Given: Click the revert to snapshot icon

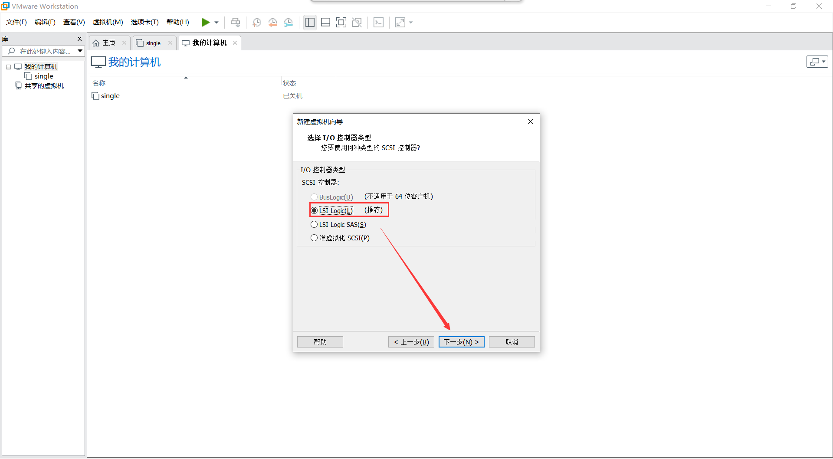Looking at the screenshot, I should click(x=272, y=23).
